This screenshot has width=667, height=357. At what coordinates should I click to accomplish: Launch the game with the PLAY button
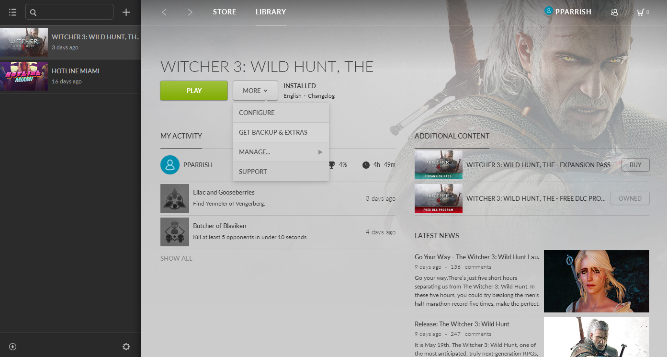(x=194, y=91)
